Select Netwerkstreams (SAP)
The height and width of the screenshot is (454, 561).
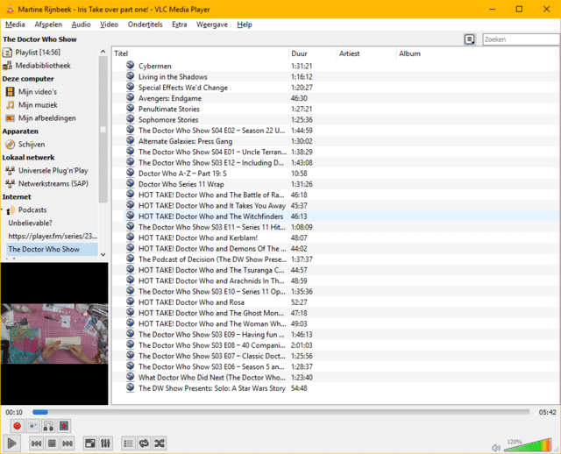(53, 183)
